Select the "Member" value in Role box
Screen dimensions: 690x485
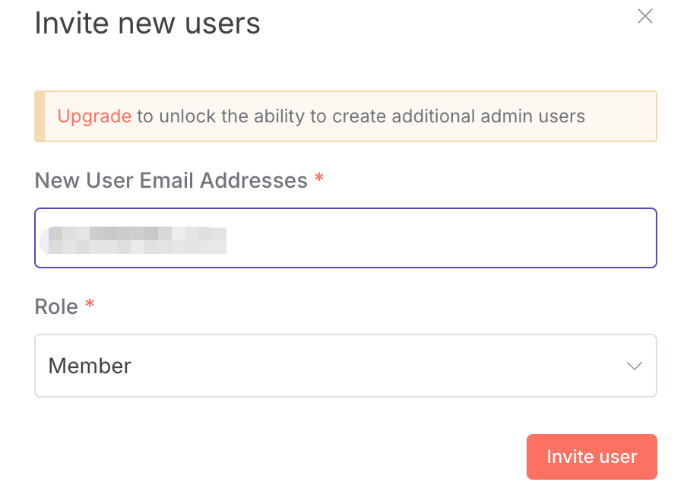[x=90, y=366]
